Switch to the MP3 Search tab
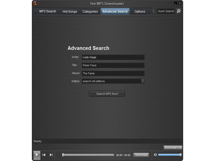 (48, 12)
